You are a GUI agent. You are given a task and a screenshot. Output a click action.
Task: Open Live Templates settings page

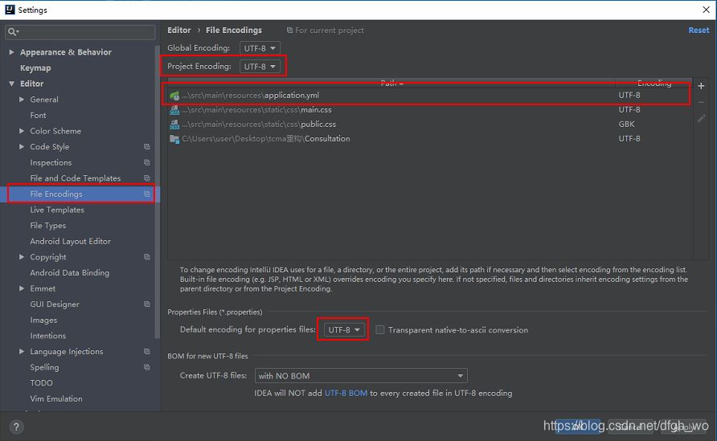pos(57,210)
